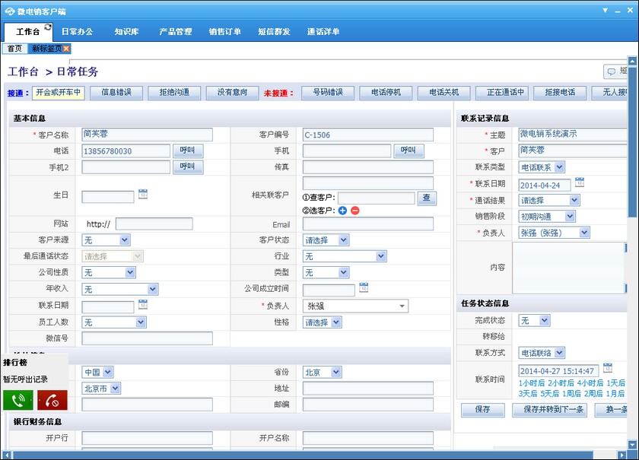Click the 查 search customer button
639x460 pixels.
pyautogui.click(x=427, y=198)
